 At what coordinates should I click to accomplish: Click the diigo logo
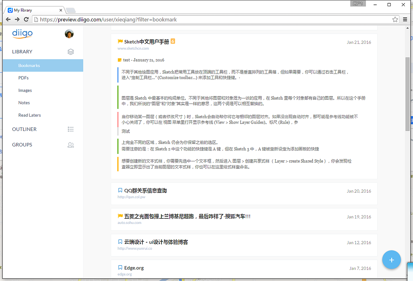(x=22, y=34)
